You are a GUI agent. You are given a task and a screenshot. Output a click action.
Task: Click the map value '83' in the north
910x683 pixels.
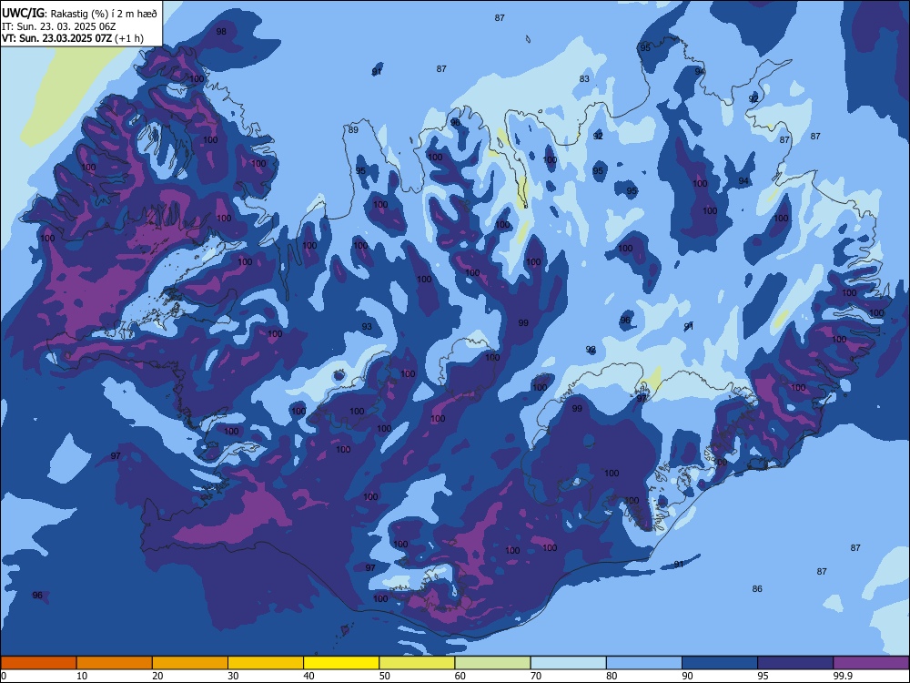pyautogui.click(x=584, y=79)
